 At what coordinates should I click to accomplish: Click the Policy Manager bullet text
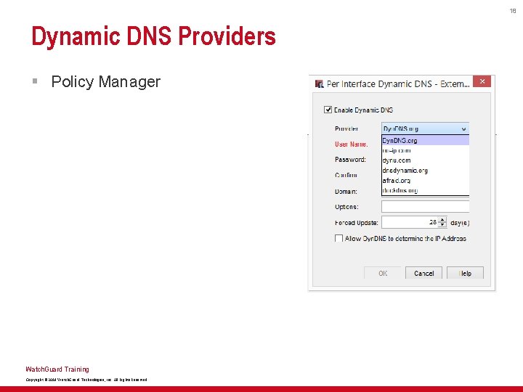click(106, 81)
